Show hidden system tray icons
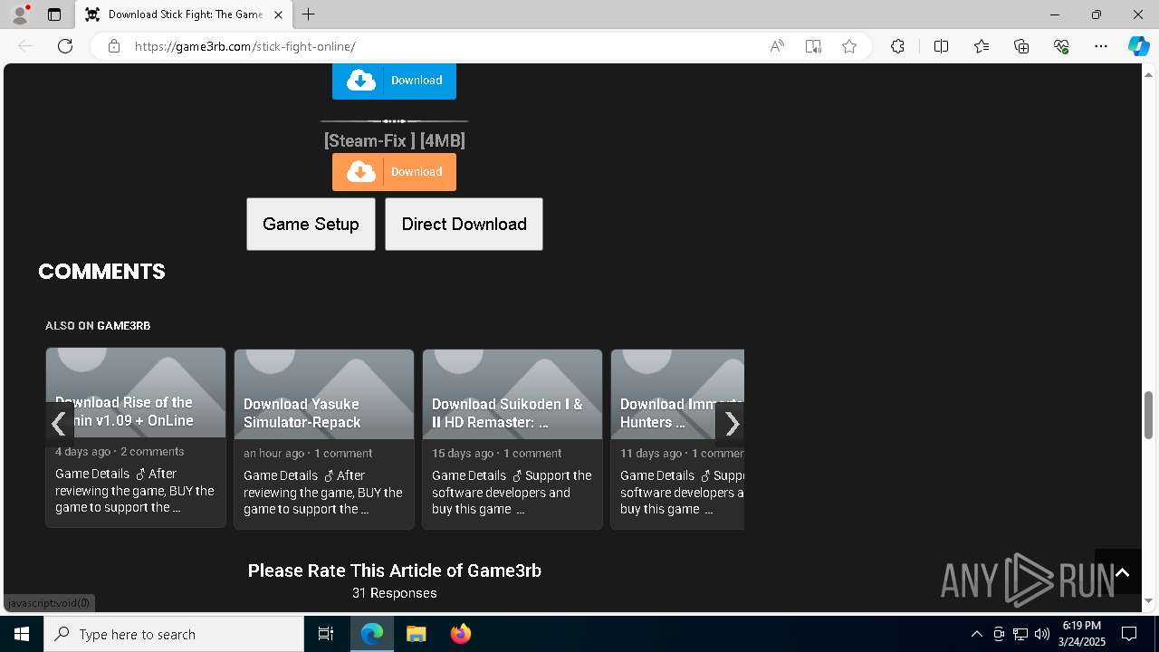This screenshot has height=652, width=1159. (x=976, y=634)
